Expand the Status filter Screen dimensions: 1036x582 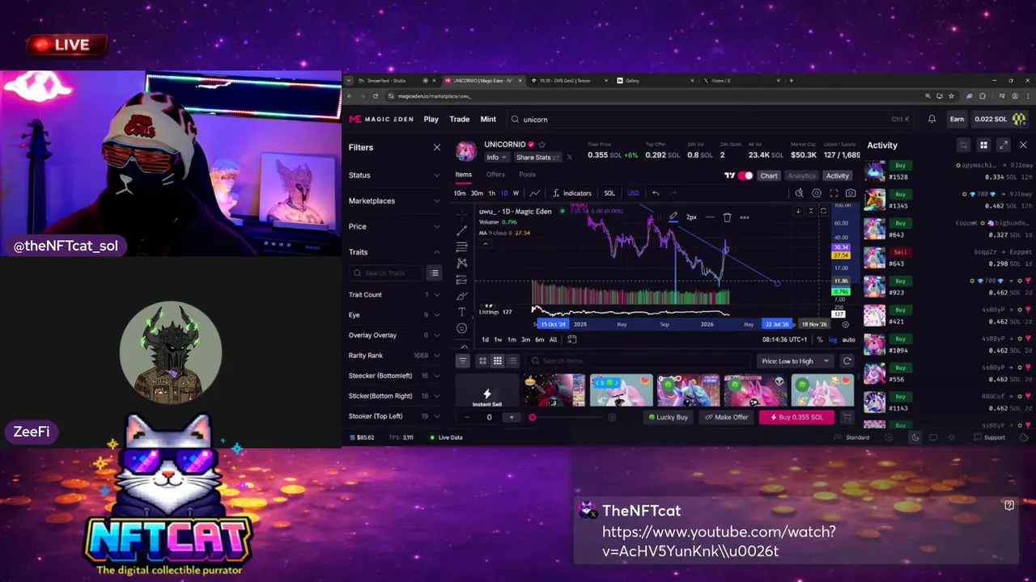point(394,175)
